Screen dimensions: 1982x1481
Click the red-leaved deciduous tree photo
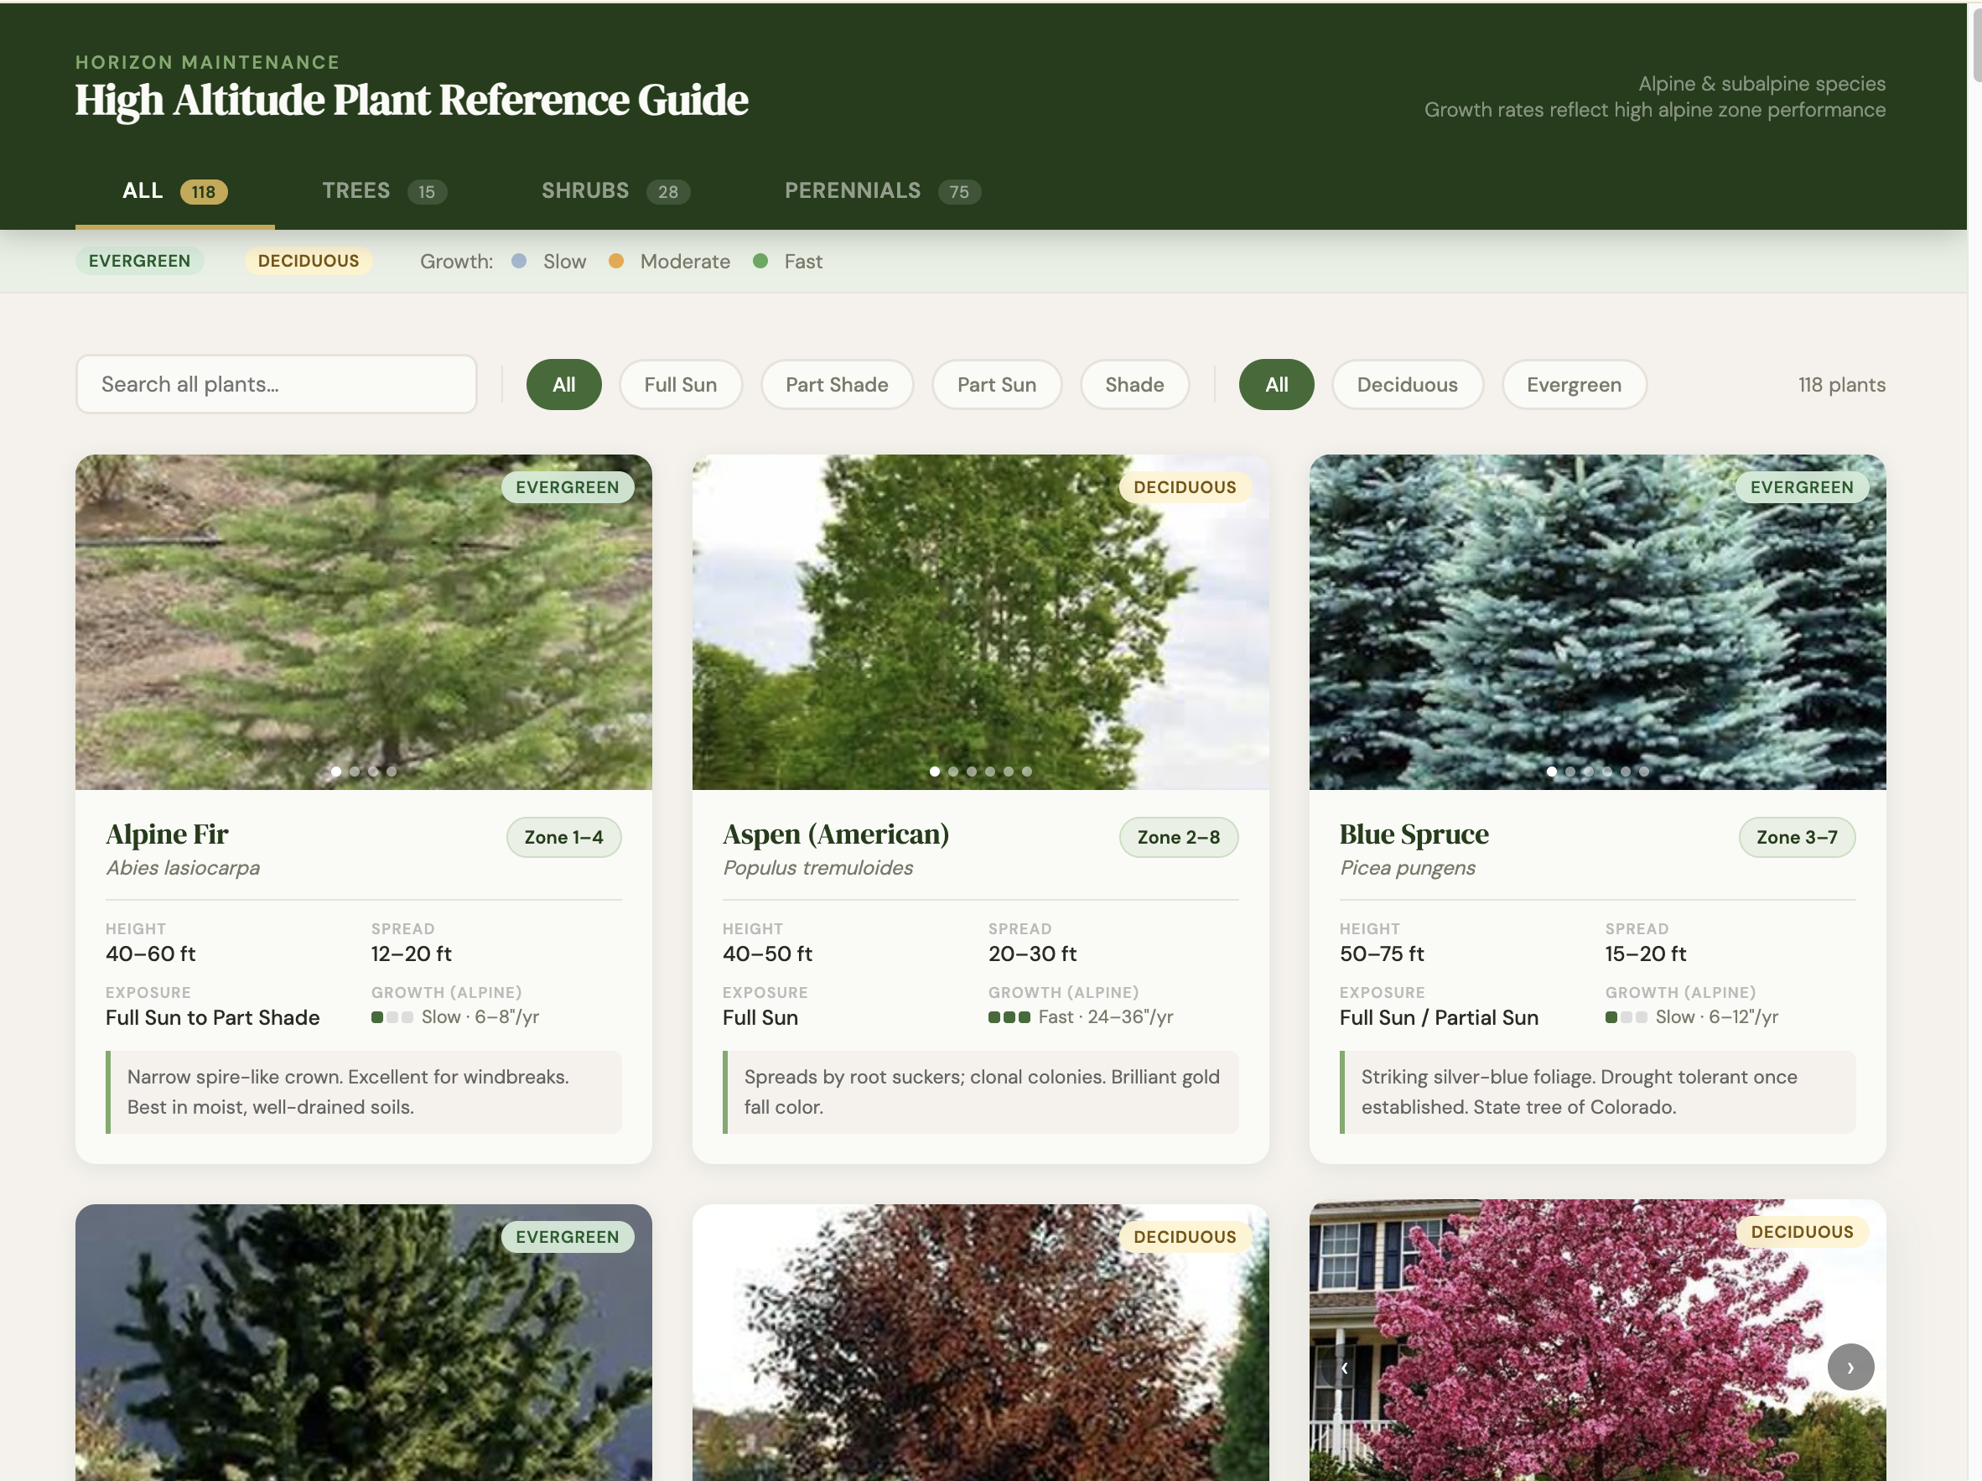(x=980, y=1342)
